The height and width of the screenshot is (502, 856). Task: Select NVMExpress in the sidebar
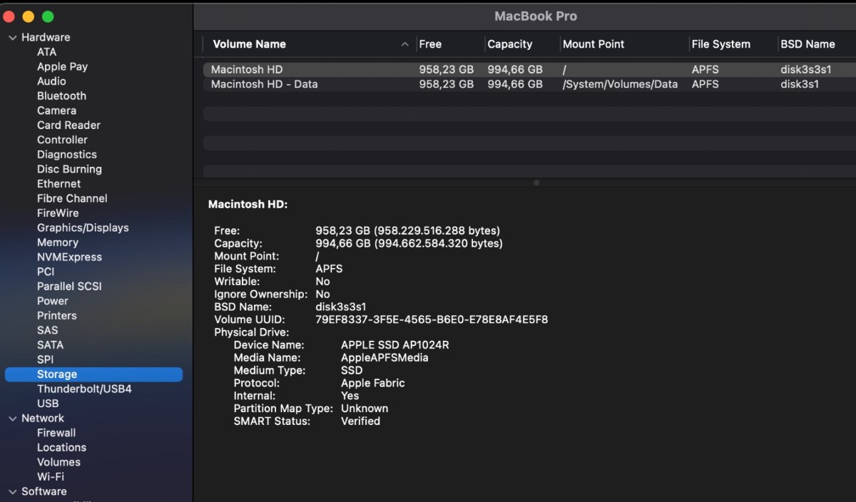click(x=69, y=257)
